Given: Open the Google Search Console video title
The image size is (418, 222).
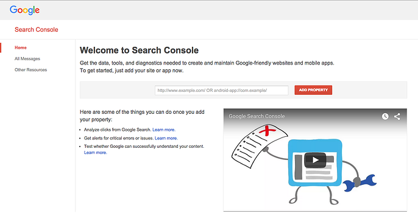Looking at the screenshot, I should 257,116.
